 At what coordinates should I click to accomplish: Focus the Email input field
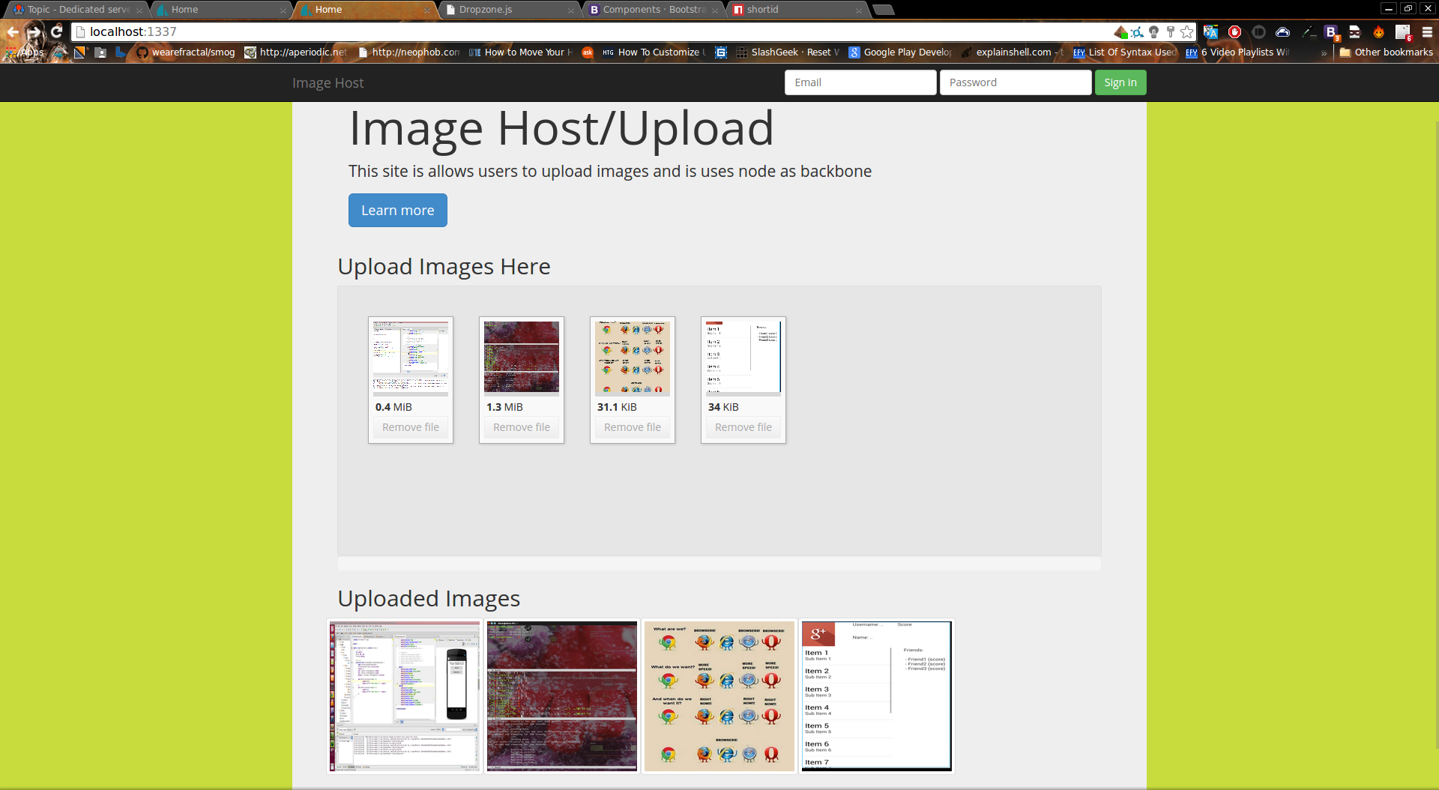click(x=860, y=82)
